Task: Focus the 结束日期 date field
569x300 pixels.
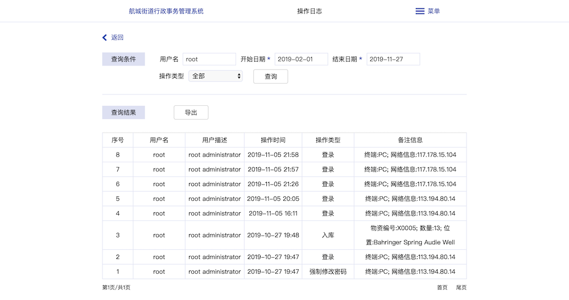Action: coord(393,59)
